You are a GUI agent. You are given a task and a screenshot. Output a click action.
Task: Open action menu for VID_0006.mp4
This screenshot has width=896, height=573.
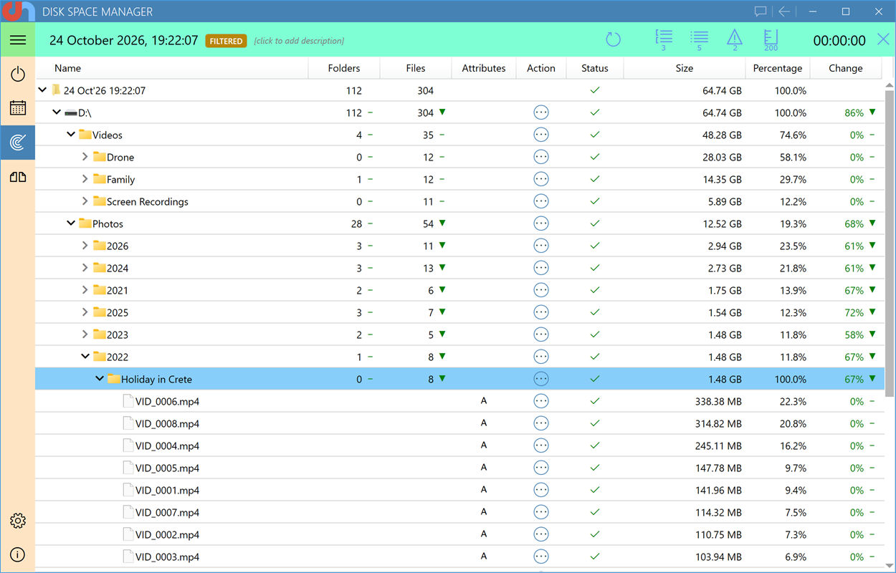541,401
